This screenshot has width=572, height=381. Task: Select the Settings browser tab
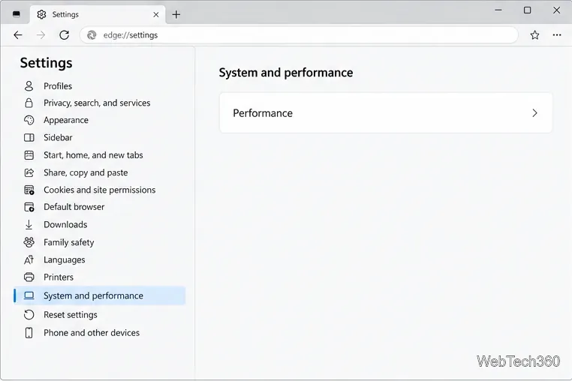(98, 14)
